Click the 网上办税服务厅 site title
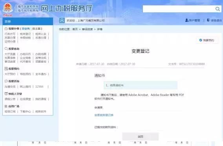Viewport: 223px width, 146px height. pyautogui.click(x=67, y=8)
